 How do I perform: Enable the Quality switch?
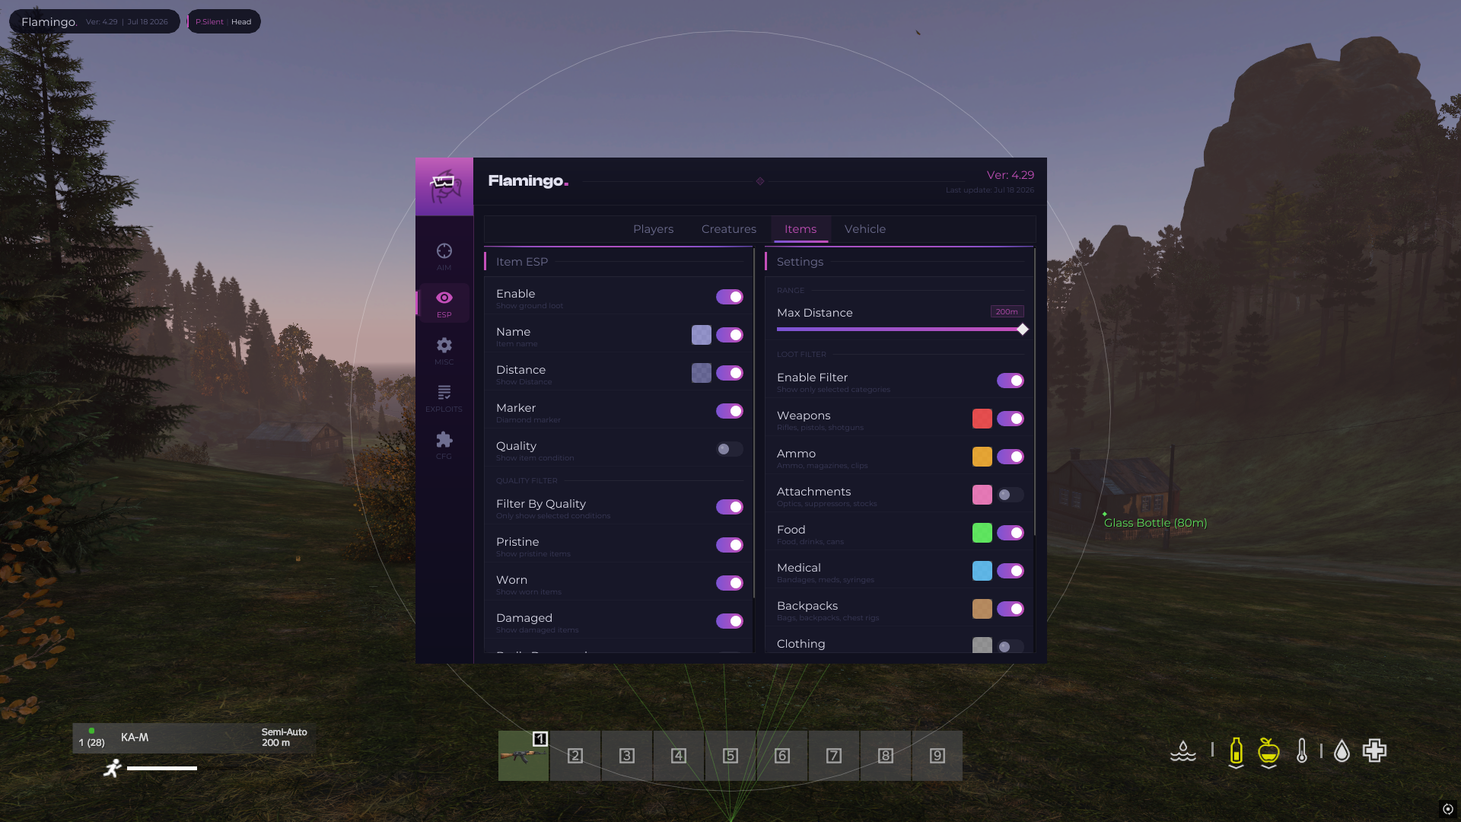(x=730, y=449)
